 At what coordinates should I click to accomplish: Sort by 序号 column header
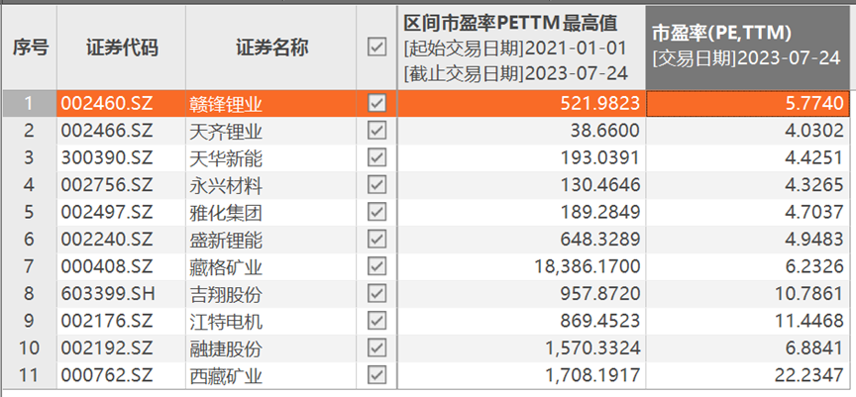(x=29, y=48)
